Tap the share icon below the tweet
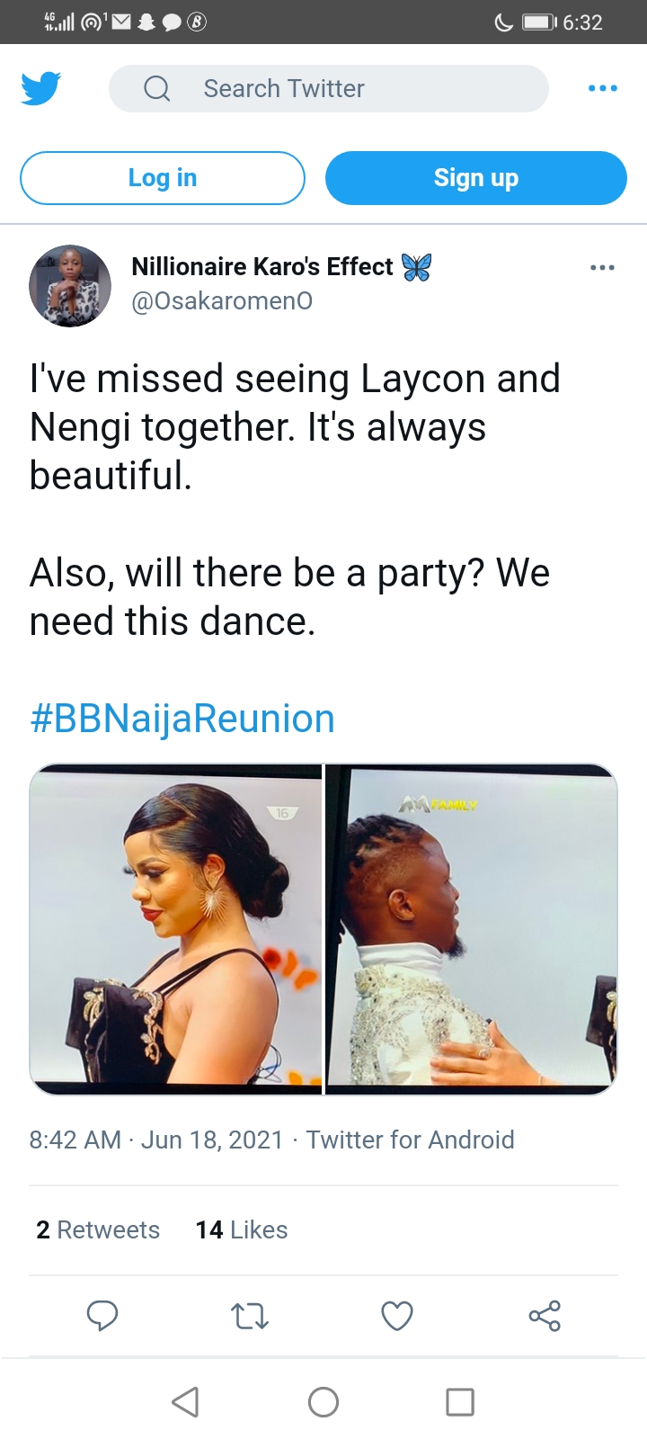Image resolution: width=647 pixels, height=1439 pixels. pos(545,1316)
